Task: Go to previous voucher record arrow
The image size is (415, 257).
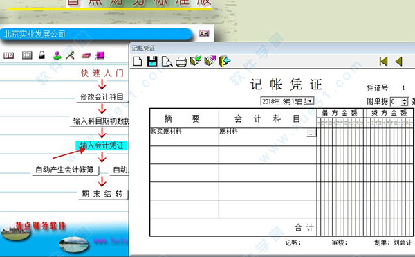Action: pos(398,62)
